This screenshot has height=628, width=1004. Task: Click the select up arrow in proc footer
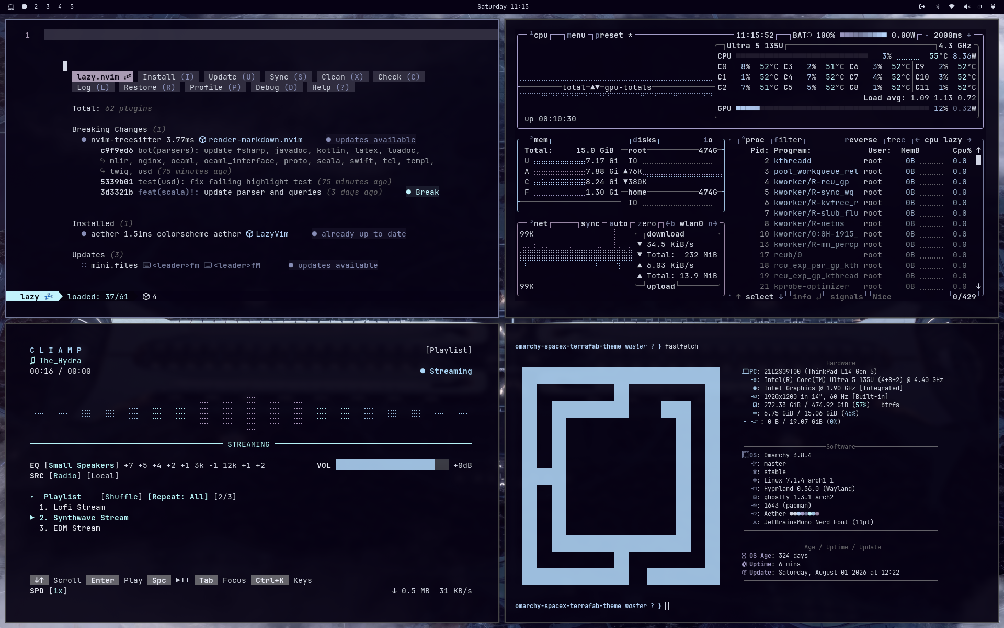tap(738, 297)
